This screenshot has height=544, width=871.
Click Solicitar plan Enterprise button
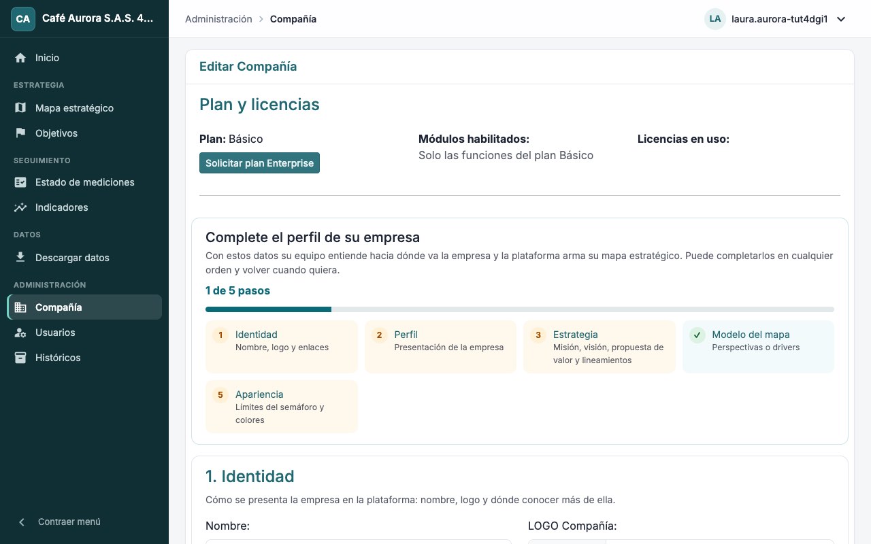(x=259, y=163)
